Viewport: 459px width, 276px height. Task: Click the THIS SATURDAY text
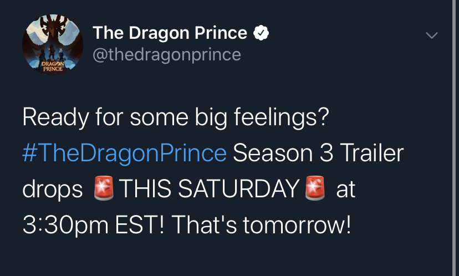pyautogui.click(x=209, y=189)
